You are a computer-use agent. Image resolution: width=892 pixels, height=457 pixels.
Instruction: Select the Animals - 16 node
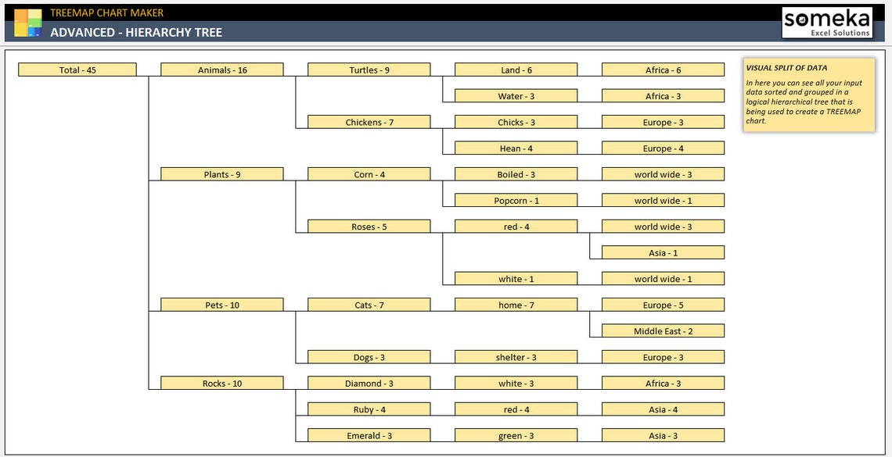222,69
